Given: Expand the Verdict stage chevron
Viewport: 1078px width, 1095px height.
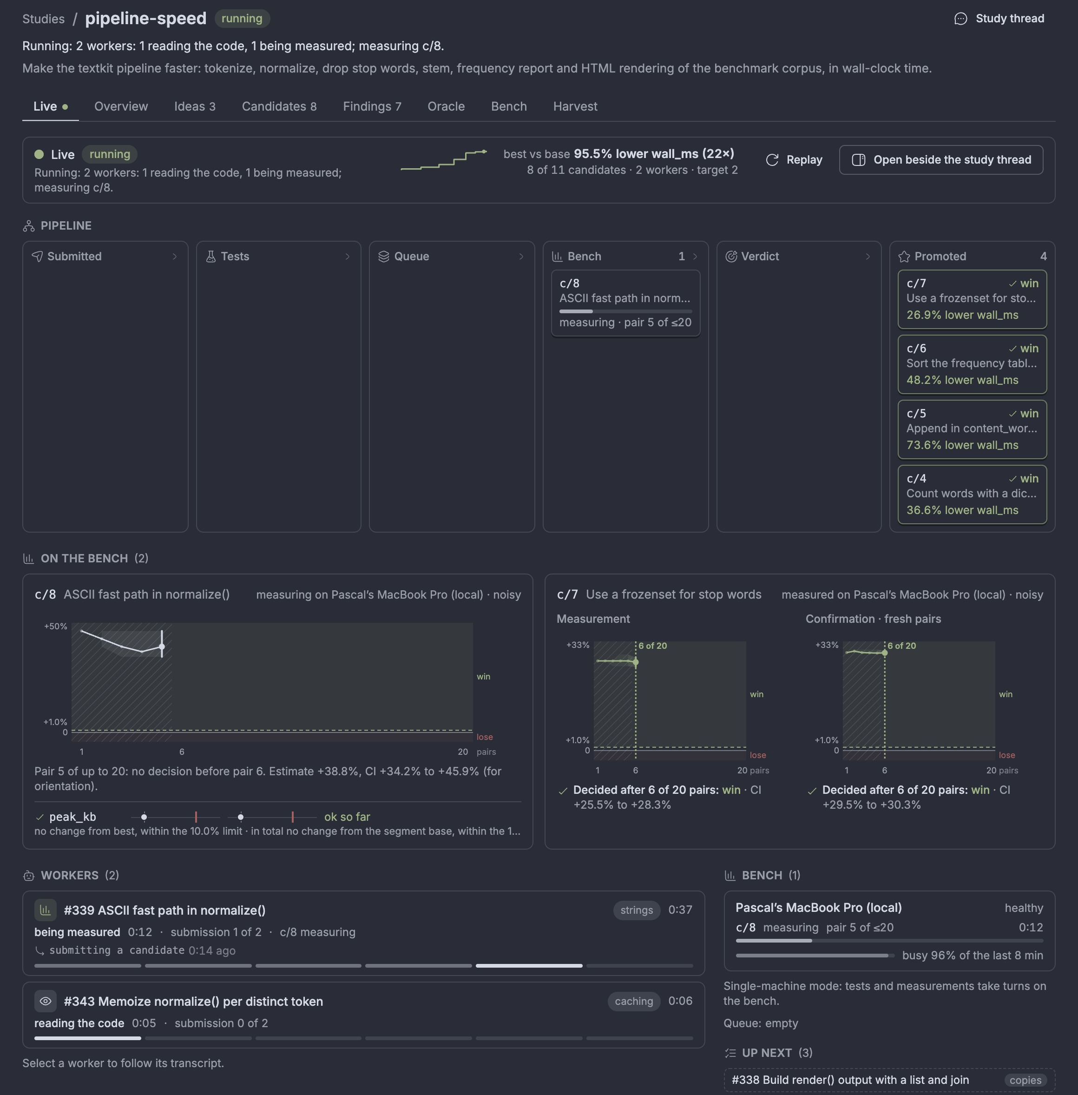Looking at the screenshot, I should click(x=868, y=257).
